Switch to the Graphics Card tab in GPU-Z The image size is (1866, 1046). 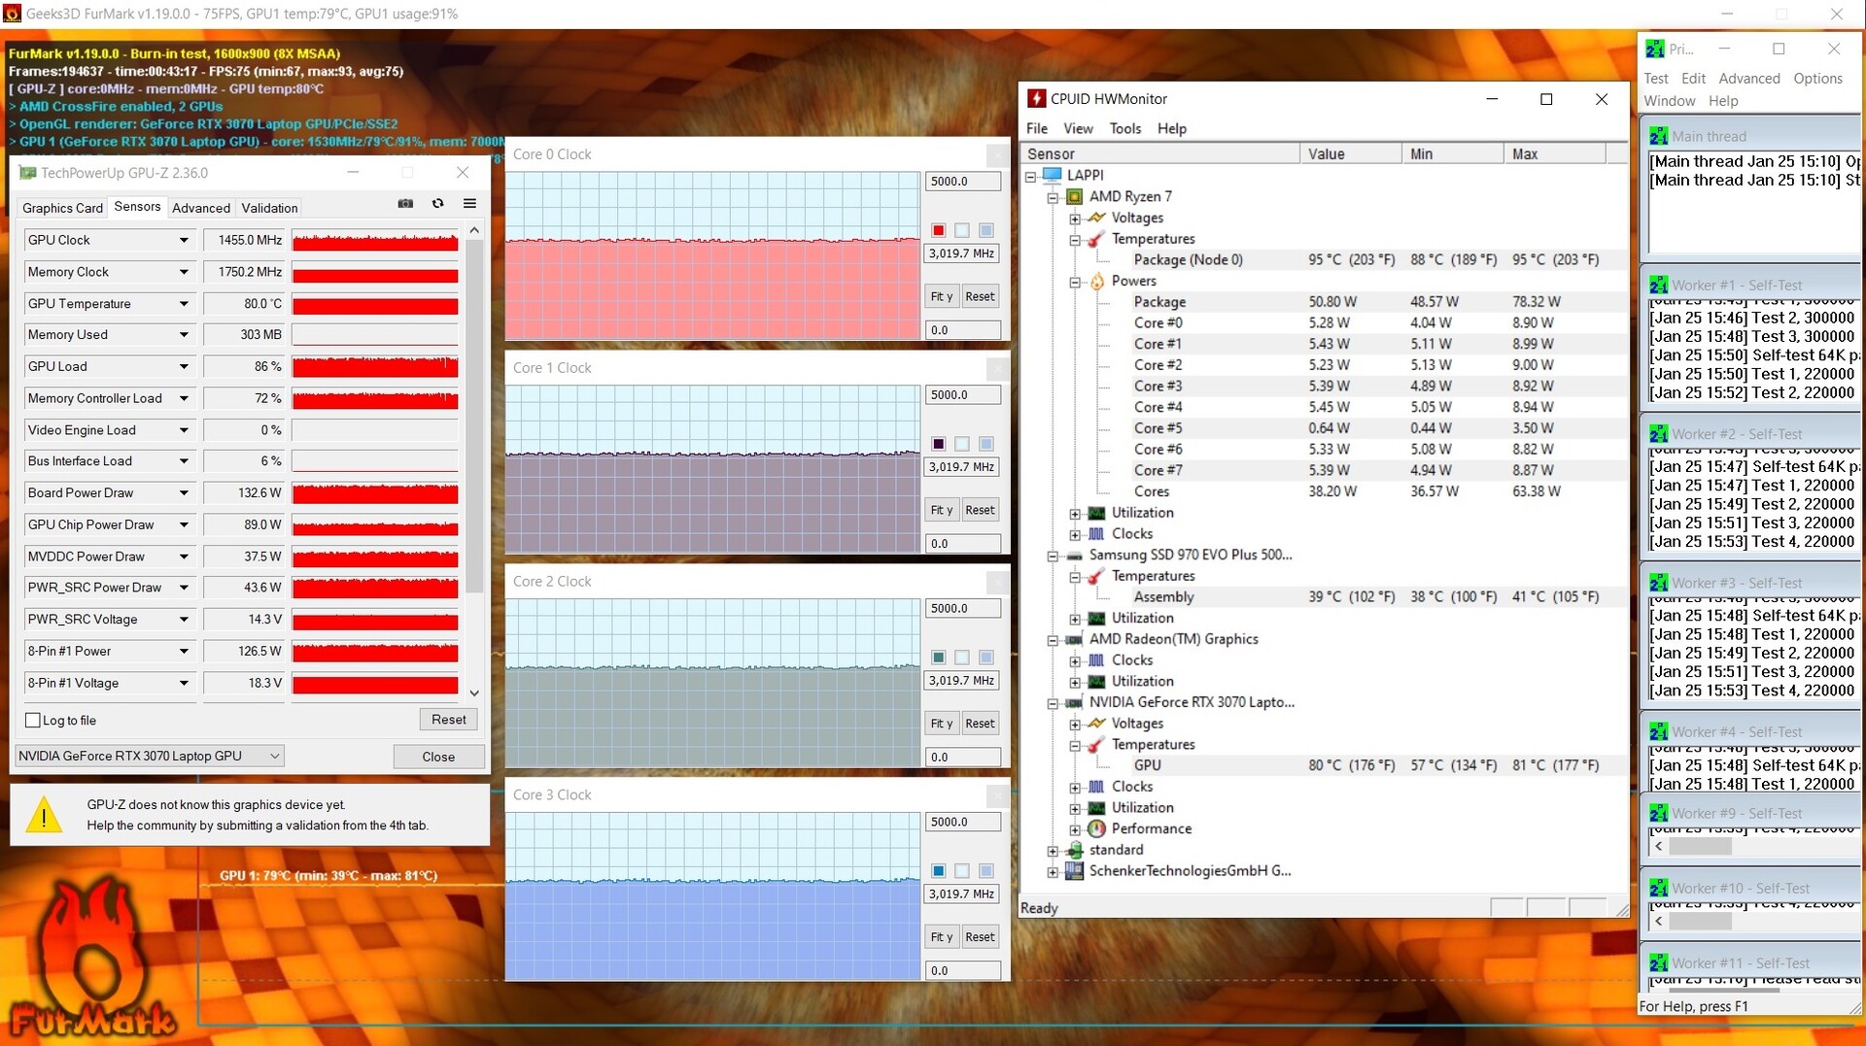tap(62, 208)
